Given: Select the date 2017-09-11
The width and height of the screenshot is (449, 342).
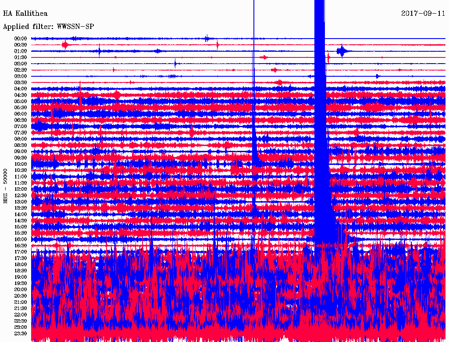Looking at the screenshot, I should (423, 14).
